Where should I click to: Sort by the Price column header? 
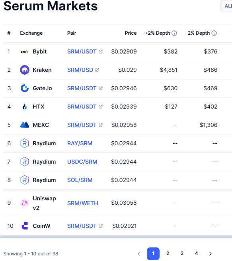click(131, 33)
